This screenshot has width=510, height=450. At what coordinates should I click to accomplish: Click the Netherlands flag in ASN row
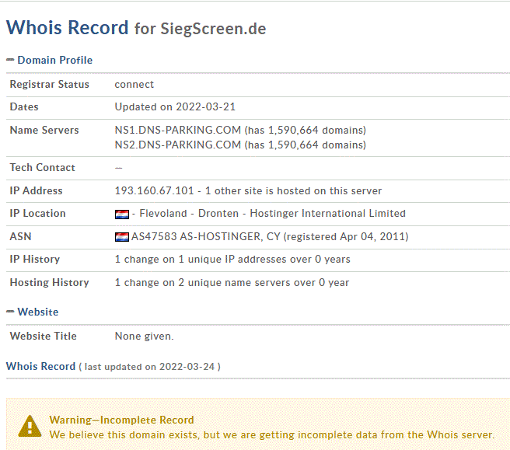coord(122,237)
